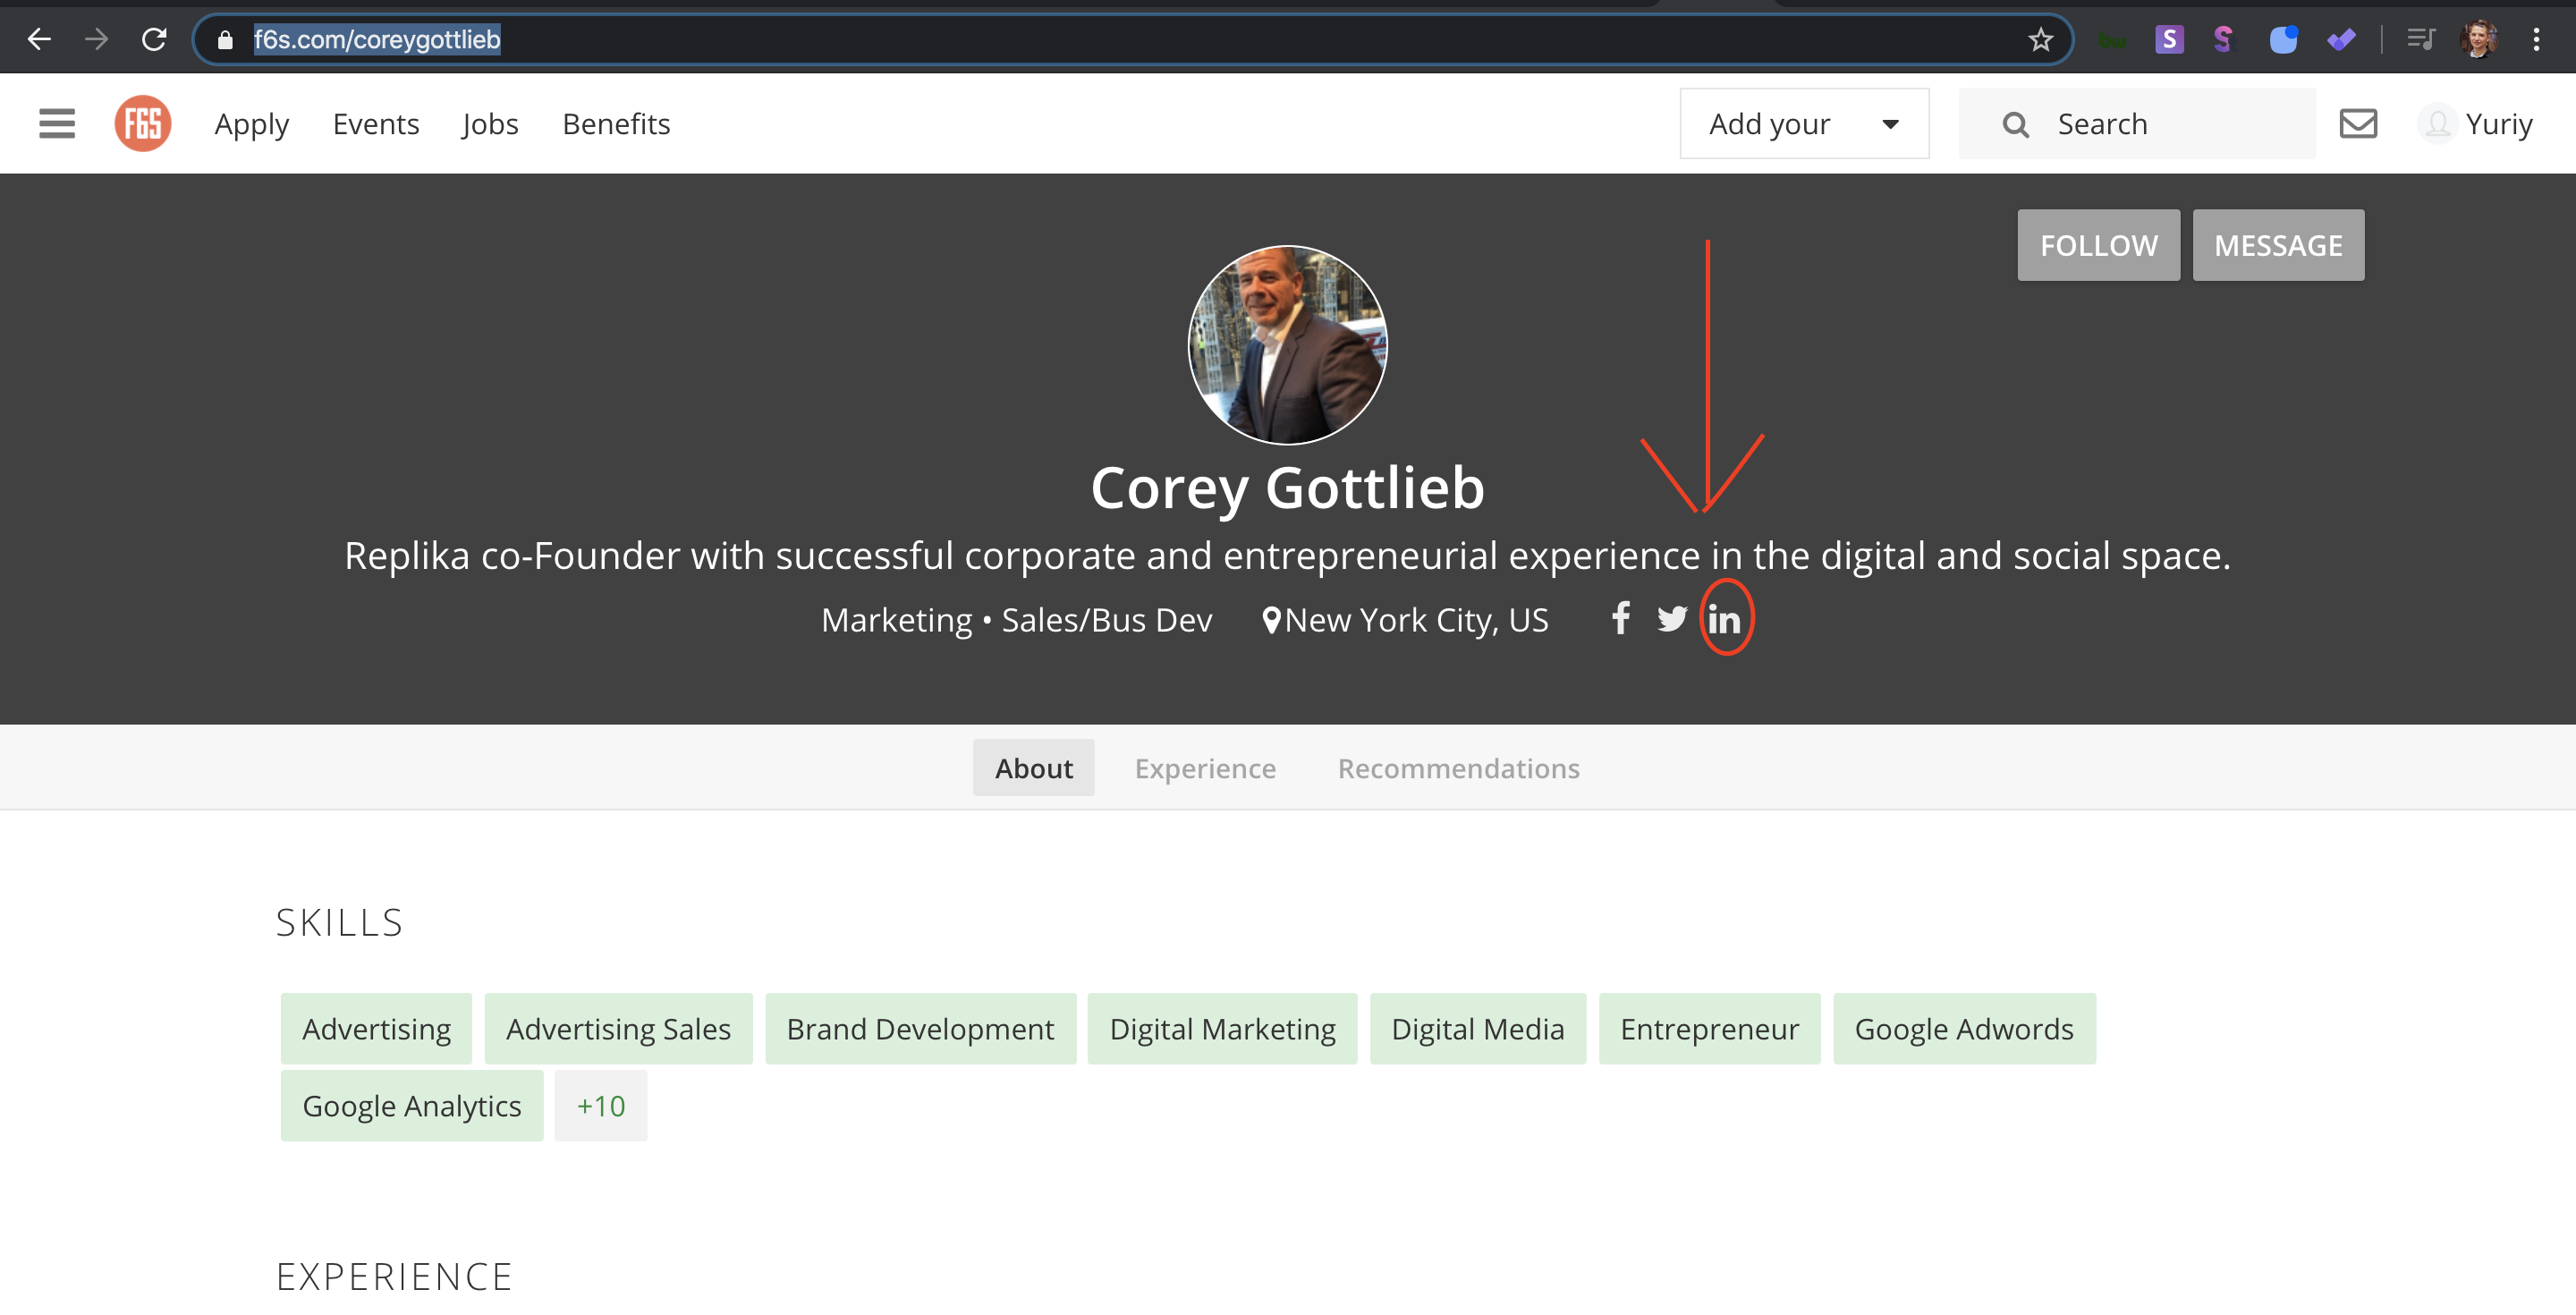Switch to the Recommendations tab

[1458, 768]
